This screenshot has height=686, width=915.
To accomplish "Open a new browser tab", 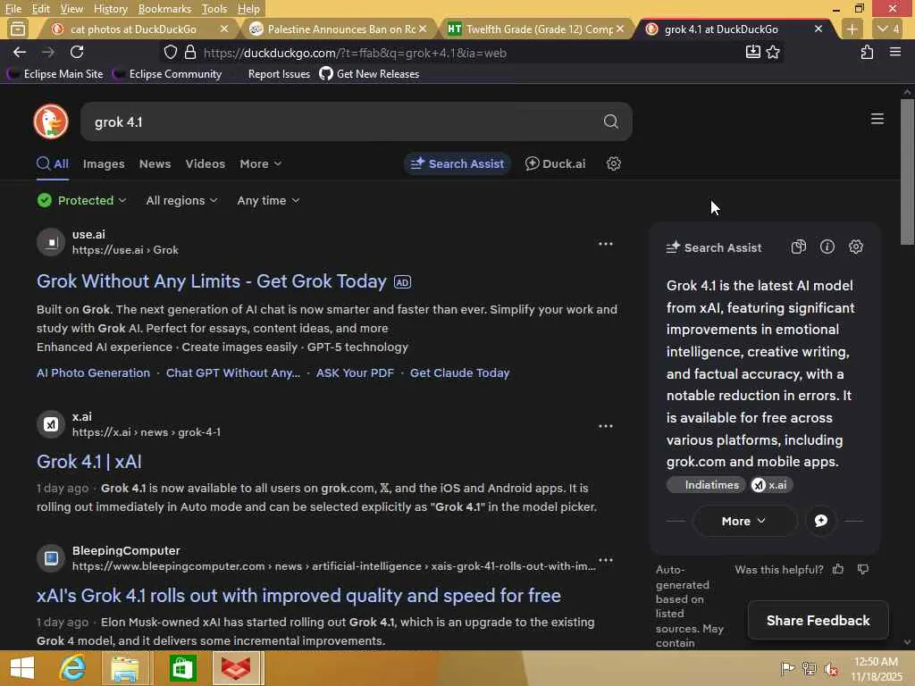I will tap(852, 29).
